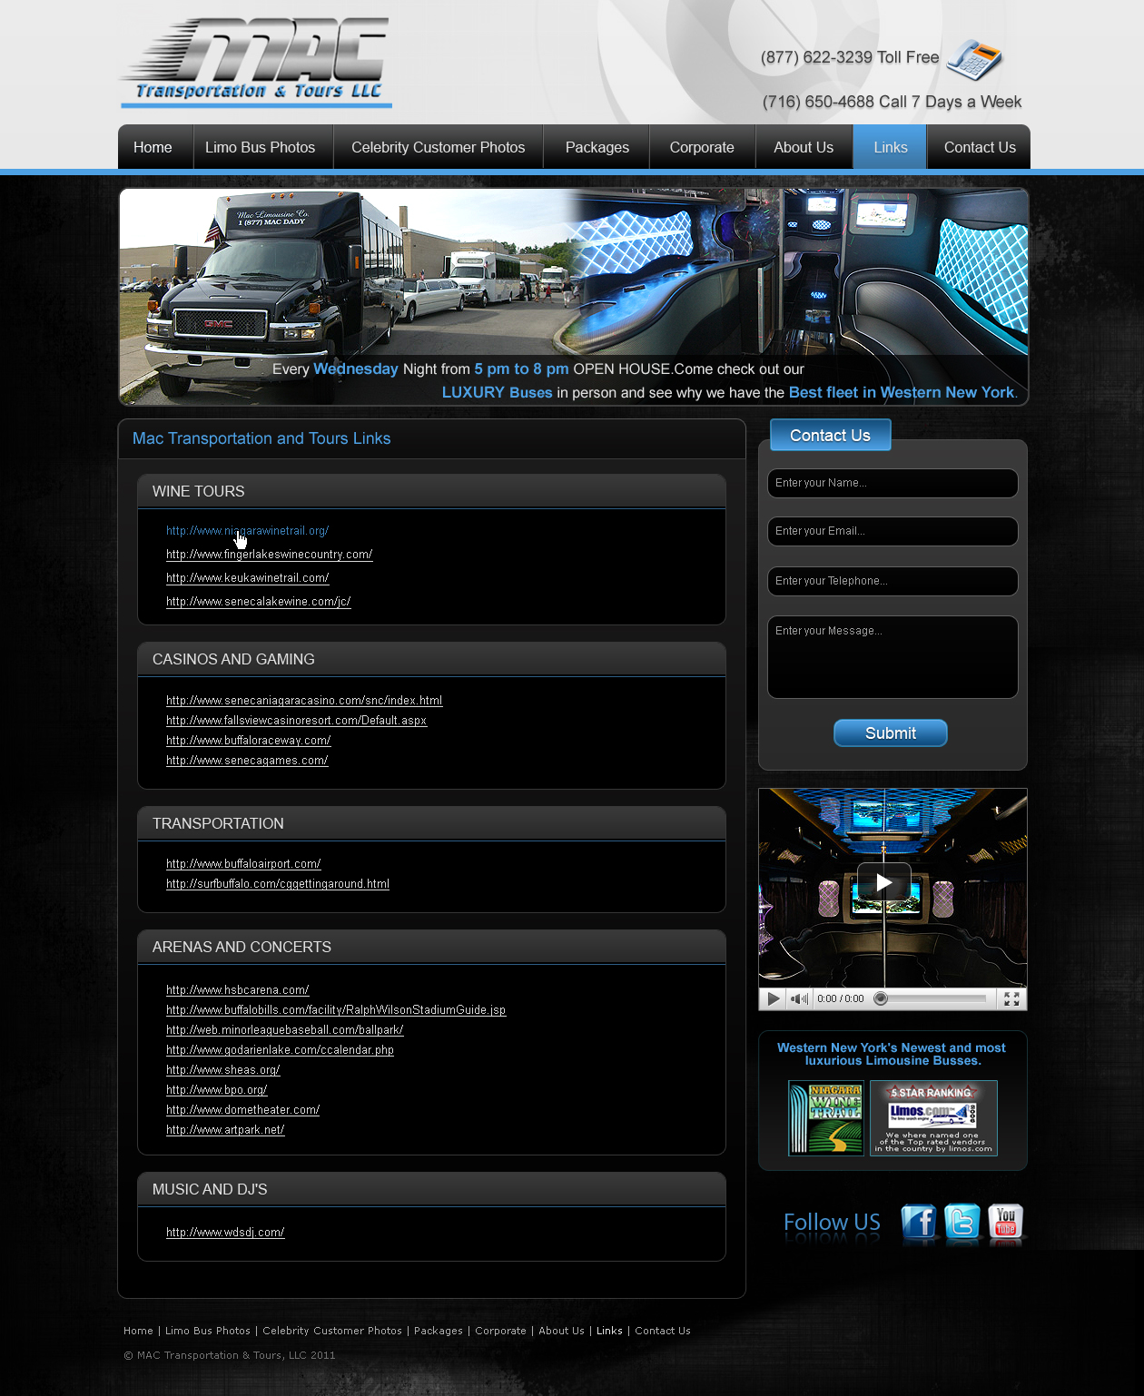
Task: Click the telephone icon beside Toll Free
Action: pyautogui.click(x=973, y=60)
